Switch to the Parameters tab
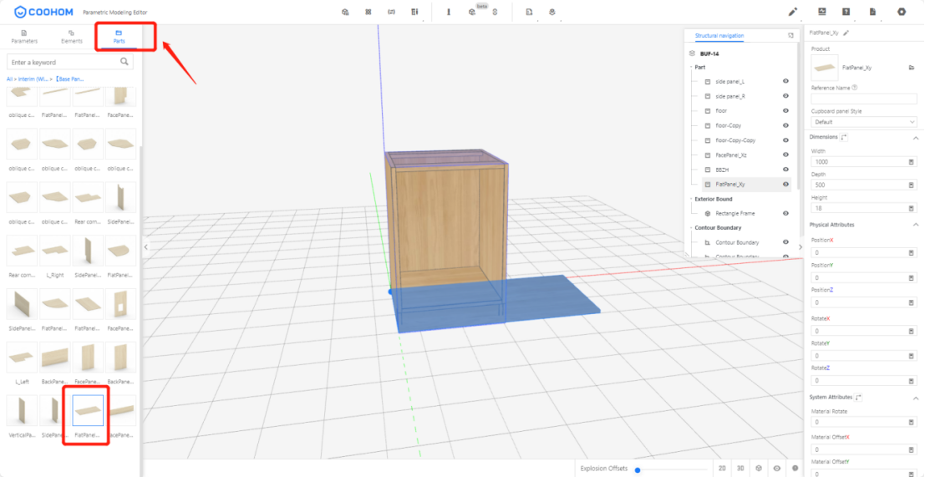 (x=24, y=37)
